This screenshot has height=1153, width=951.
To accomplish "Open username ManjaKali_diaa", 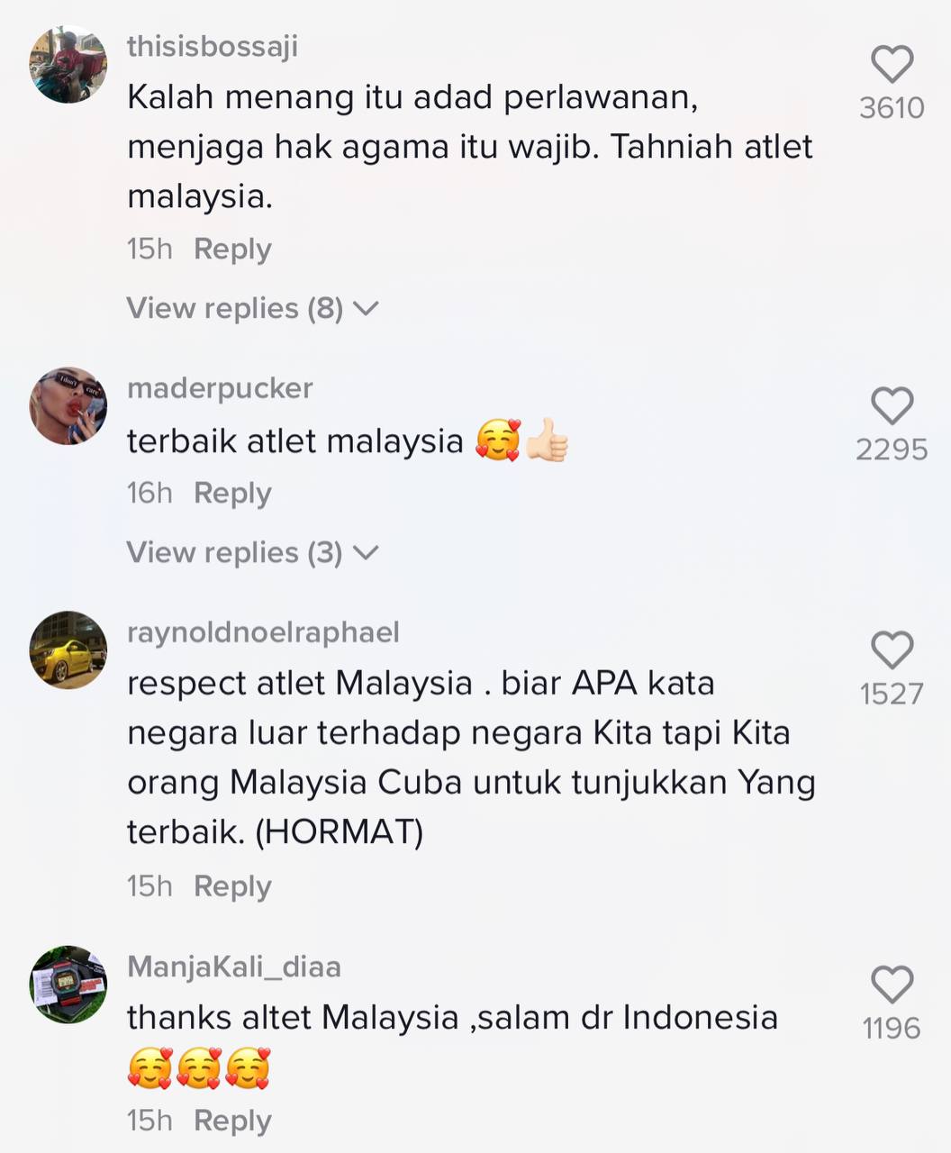I will tap(234, 967).
